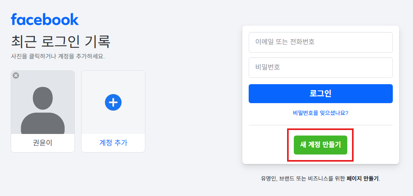
Task: Choose the 권윤이 name label
Action: (x=43, y=143)
